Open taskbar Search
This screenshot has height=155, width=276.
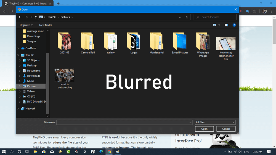point(12,152)
